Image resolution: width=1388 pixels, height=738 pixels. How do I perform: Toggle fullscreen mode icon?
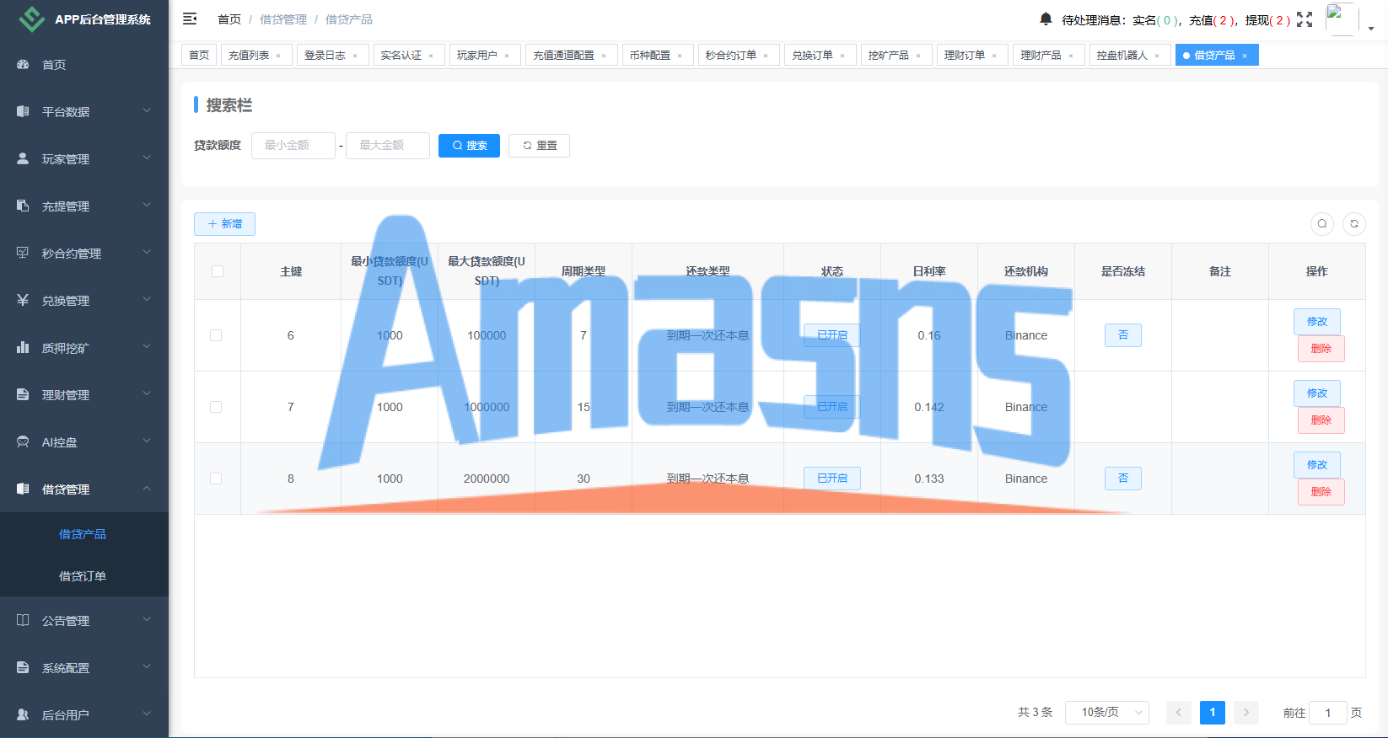tap(1305, 19)
